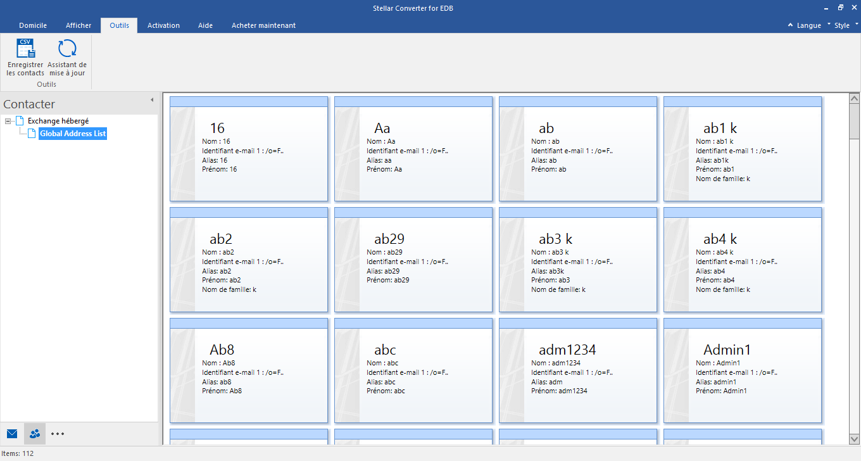
Task: Collapse the Exchange hébergé tree node
Action: coord(8,121)
